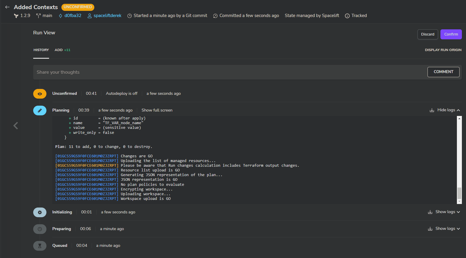
Task: Click the COMMENT button
Action: [443, 72]
